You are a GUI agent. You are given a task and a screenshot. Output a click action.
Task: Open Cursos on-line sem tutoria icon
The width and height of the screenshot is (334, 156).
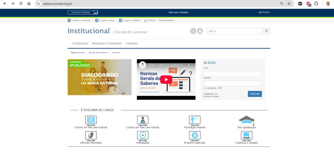(x=91, y=121)
